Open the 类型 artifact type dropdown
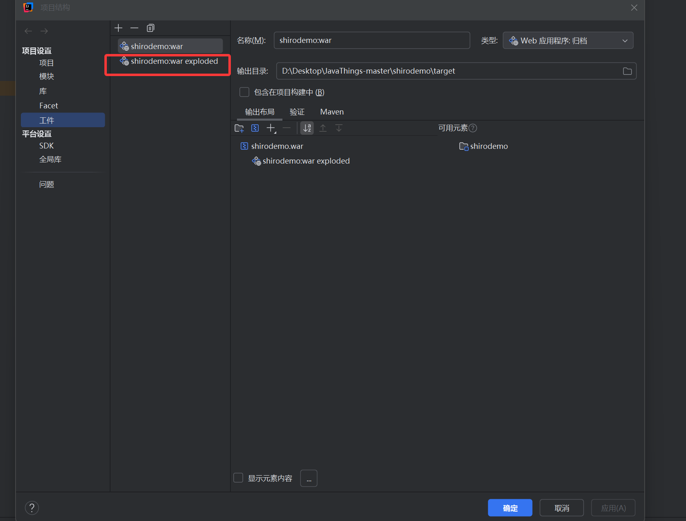Viewport: 686px width, 521px height. click(568, 40)
